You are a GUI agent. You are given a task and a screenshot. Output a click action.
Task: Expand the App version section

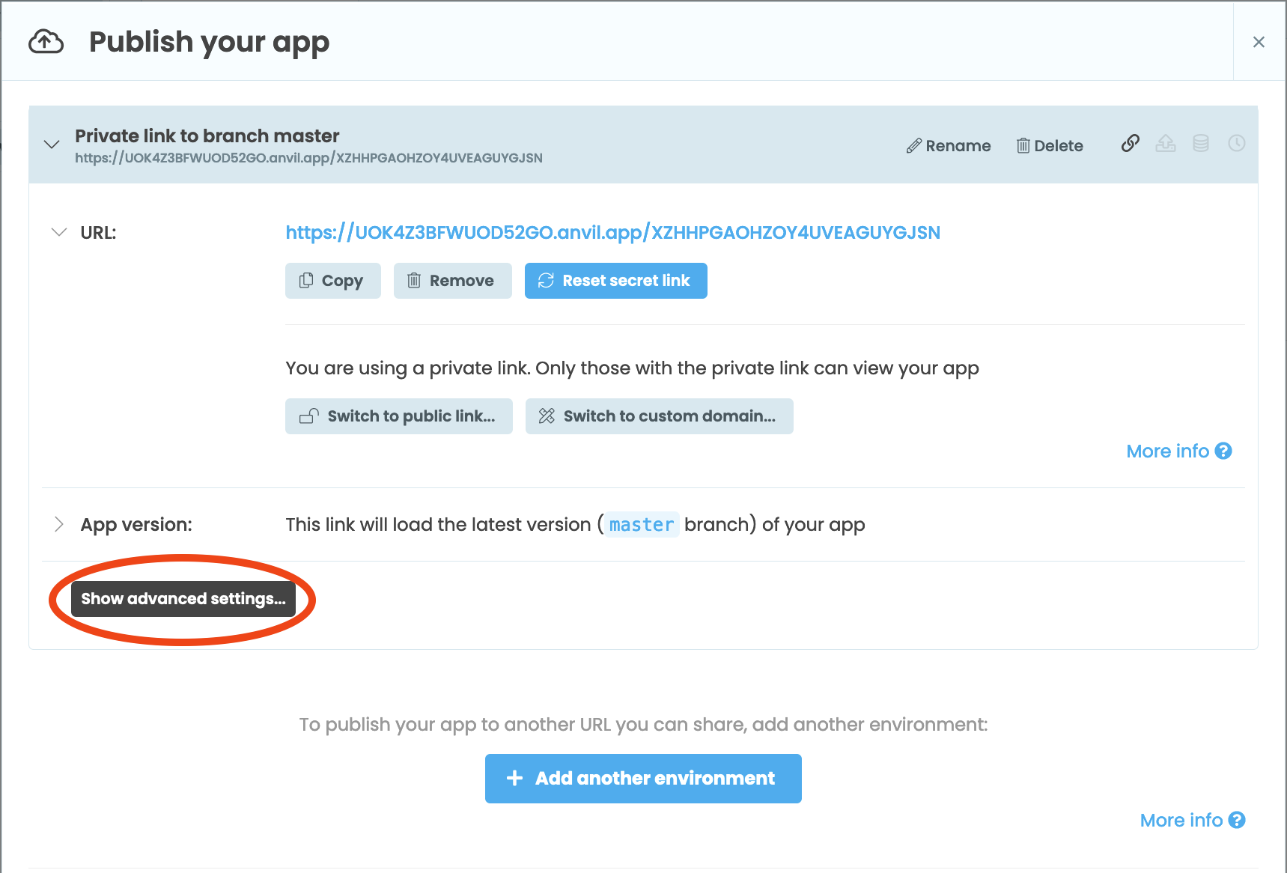pos(59,524)
